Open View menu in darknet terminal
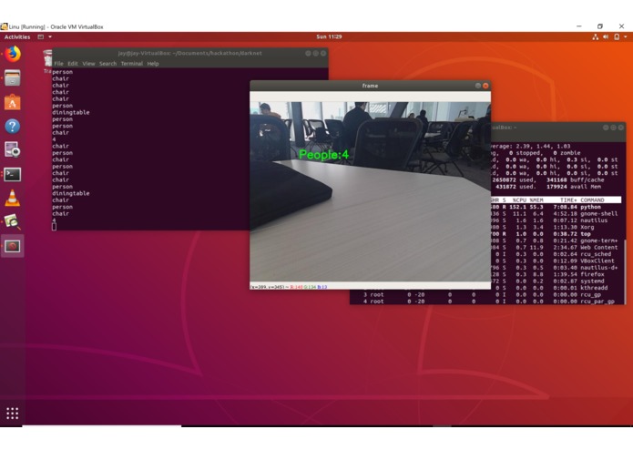This screenshot has height=450, width=633. tap(88, 64)
